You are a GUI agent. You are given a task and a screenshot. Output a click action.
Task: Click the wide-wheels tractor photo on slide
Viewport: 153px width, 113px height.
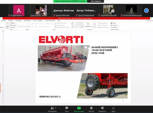point(102,86)
